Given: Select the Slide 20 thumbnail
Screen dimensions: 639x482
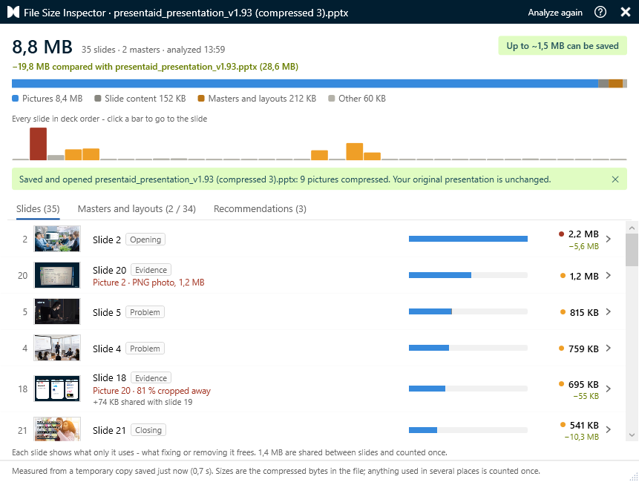Looking at the screenshot, I should 57,275.
